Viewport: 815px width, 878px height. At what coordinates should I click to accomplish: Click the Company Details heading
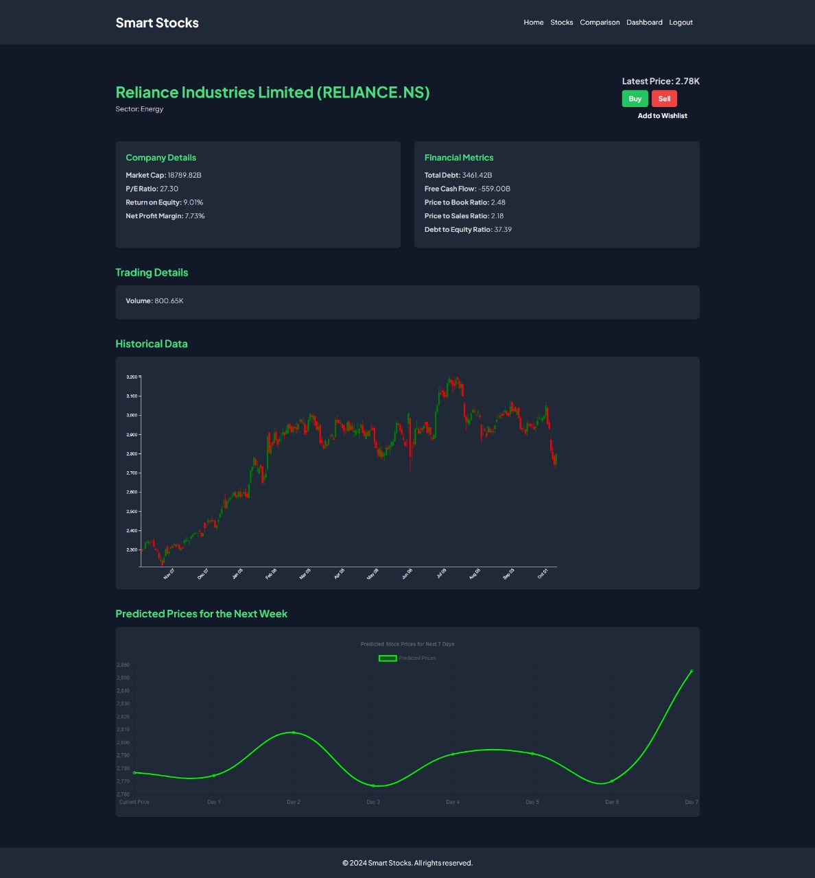point(161,158)
